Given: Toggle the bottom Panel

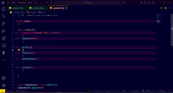Looking at the screenshot, I should (149, 3).
